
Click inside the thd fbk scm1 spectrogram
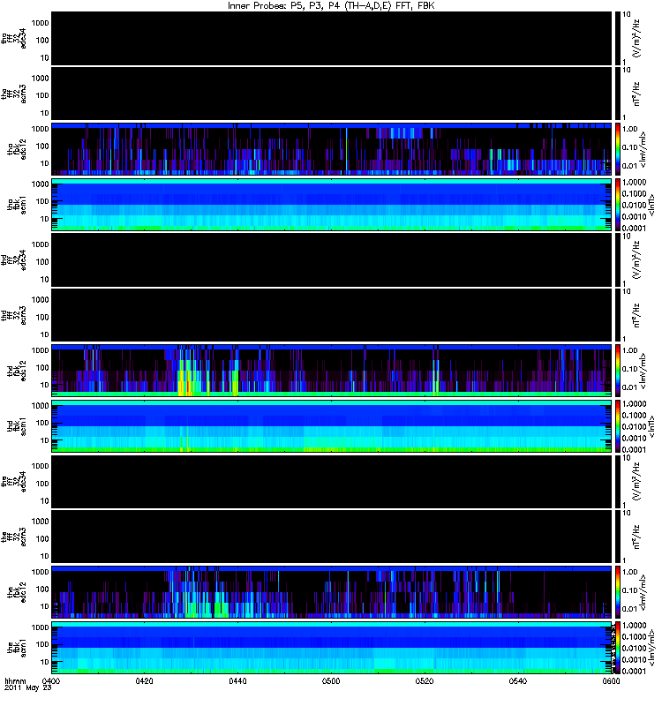[331, 426]
